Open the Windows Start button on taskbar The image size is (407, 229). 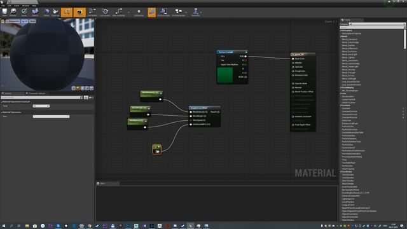tap(4, 226)
